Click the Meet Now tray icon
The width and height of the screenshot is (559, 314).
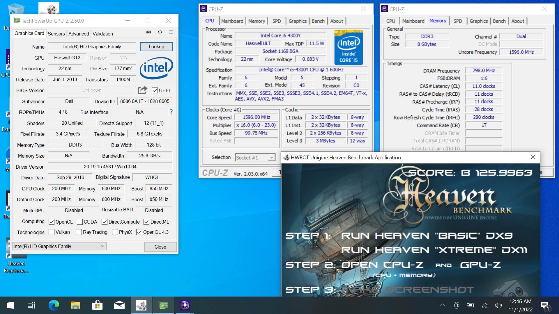pyautogui.click(x=457, y=305)
